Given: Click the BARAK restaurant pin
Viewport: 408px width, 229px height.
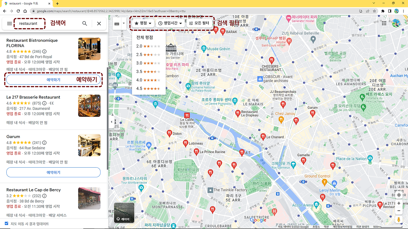Looking at the screenshot, I should click(x=223, y=31).
